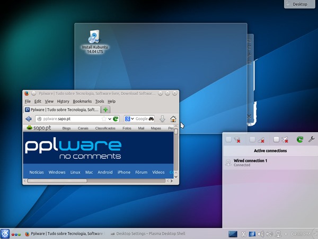Click the horizontal scrollbar thumb in Firefox
Image resolution: width=318 pixels, height=239 pixels.
pyautogui.click(x=57, y=181)
